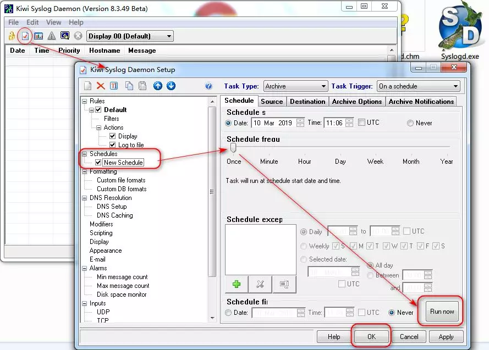Open the Syslogd.exe desktop icon
Viewport: 489px width, 350px height.
point(460,31)
